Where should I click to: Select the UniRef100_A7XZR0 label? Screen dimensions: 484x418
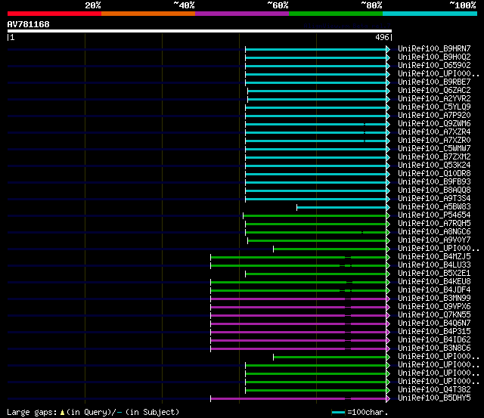[x=434, y=141]
